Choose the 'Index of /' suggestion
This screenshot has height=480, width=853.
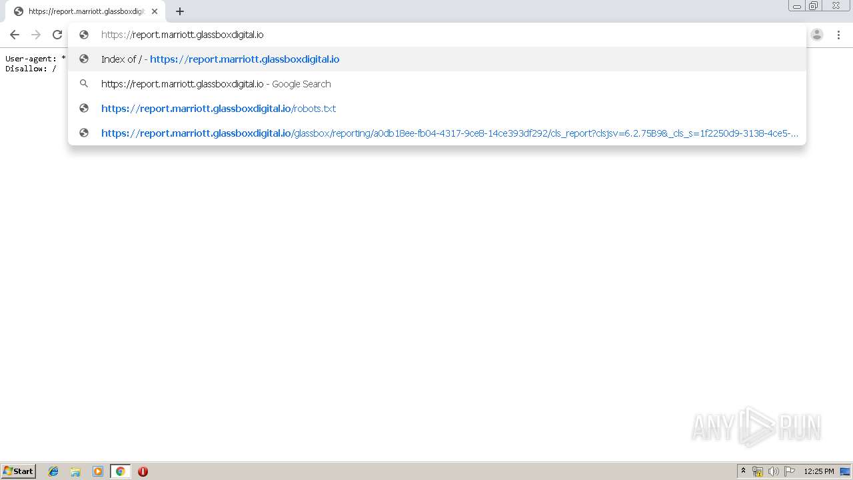pos(437,59)
